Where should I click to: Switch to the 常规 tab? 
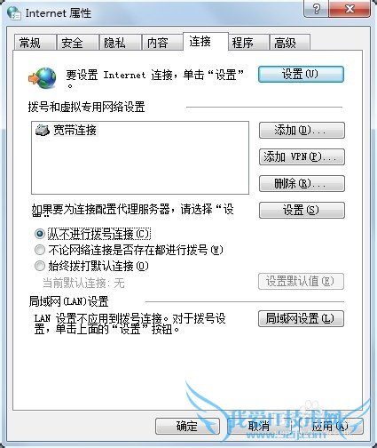[x=35, y=43]
